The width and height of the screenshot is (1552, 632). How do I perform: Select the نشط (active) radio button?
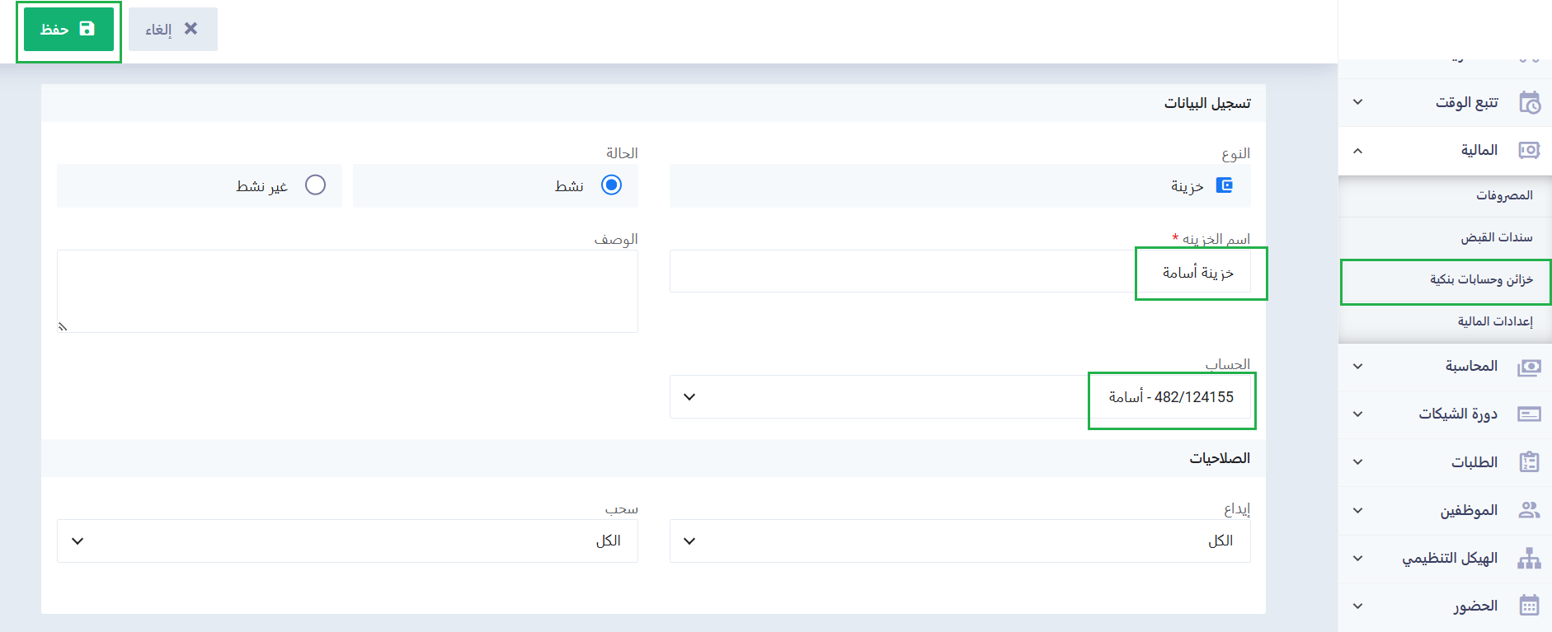pos(611,185)
